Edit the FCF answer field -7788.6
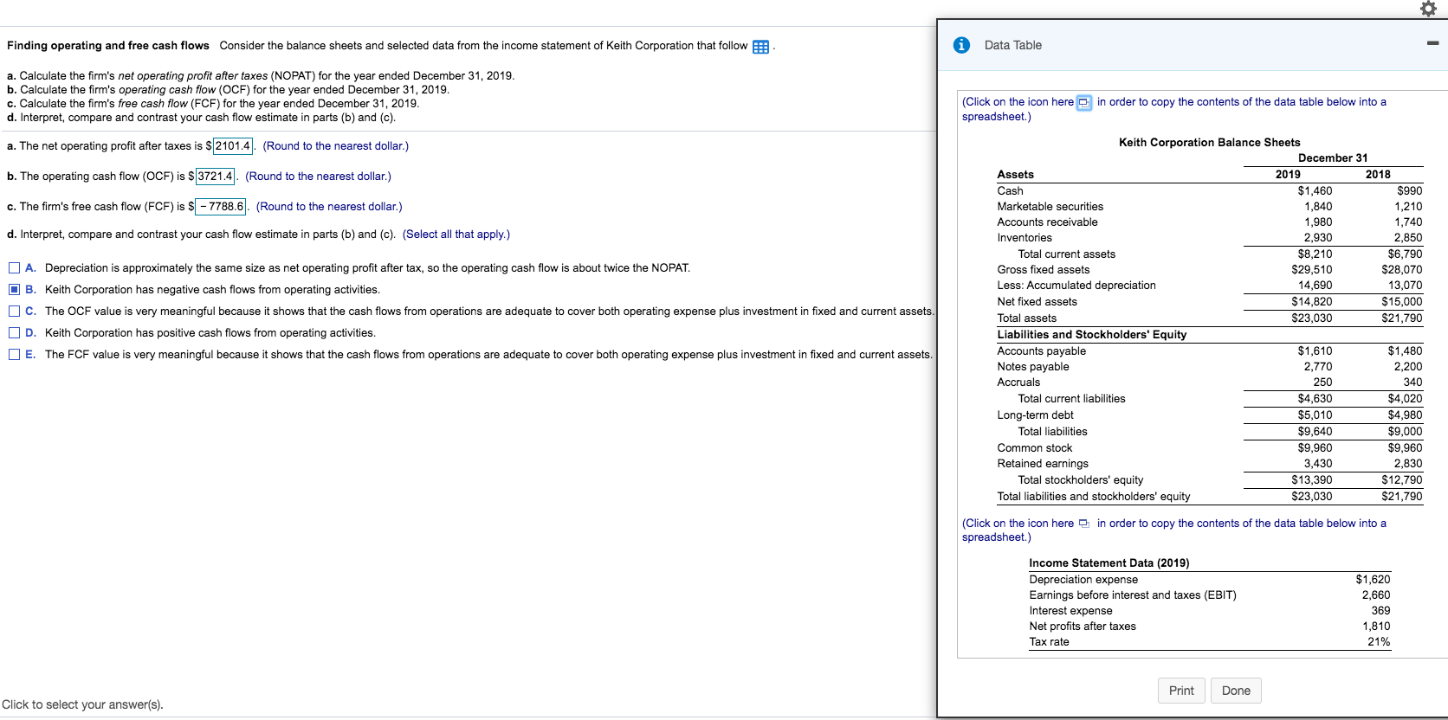1448x720 pixels. pyautogui.click(x=221, y=207)
